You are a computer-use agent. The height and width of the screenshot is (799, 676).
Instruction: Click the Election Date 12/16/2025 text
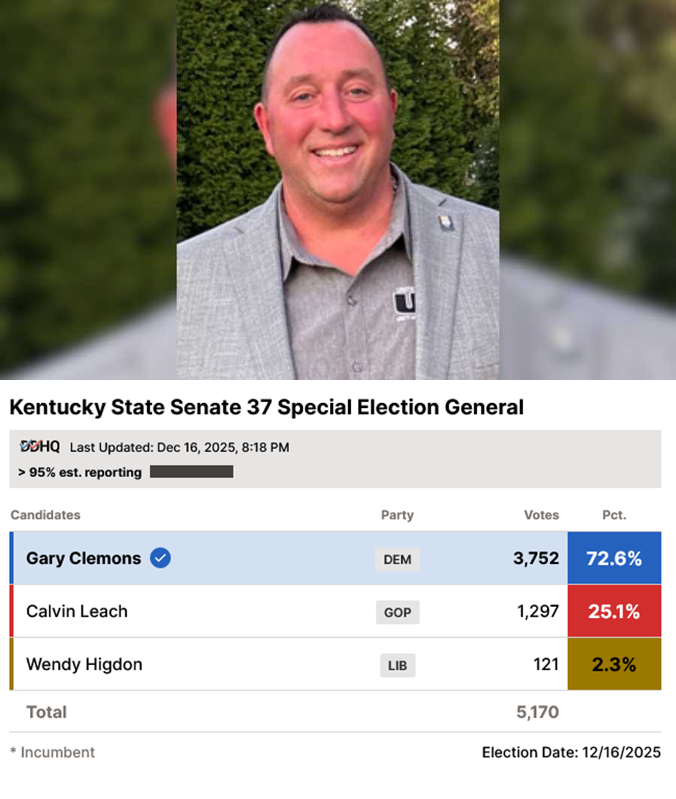[571, 752]
